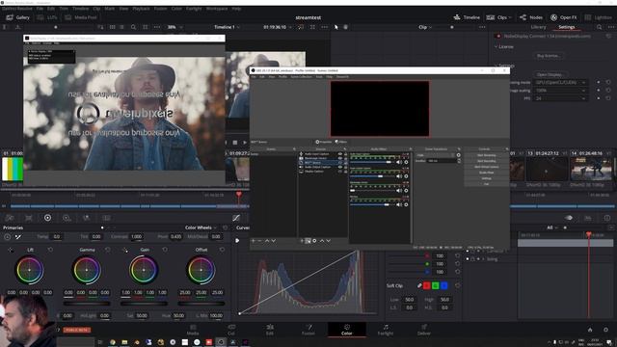This screenshot has height=347, width=617.
Task: Reset the Offset wheel
Action: pos(222,250)
